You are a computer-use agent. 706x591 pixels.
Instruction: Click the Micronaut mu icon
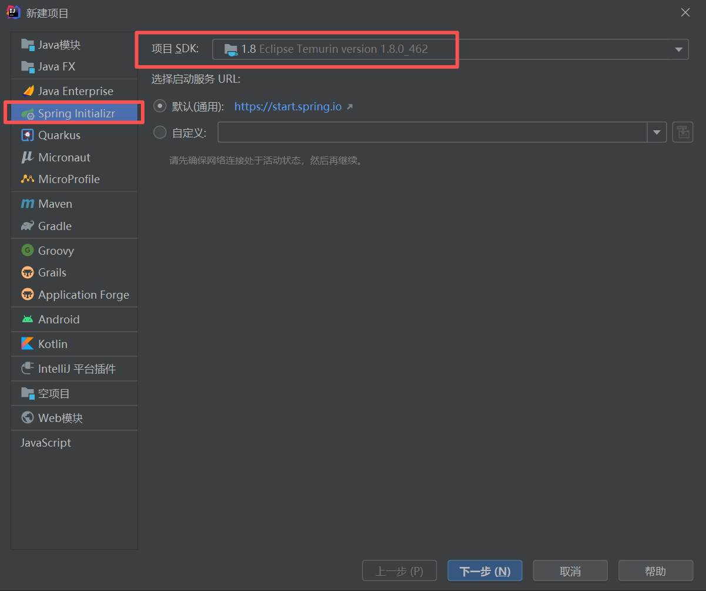pos(28,157)
